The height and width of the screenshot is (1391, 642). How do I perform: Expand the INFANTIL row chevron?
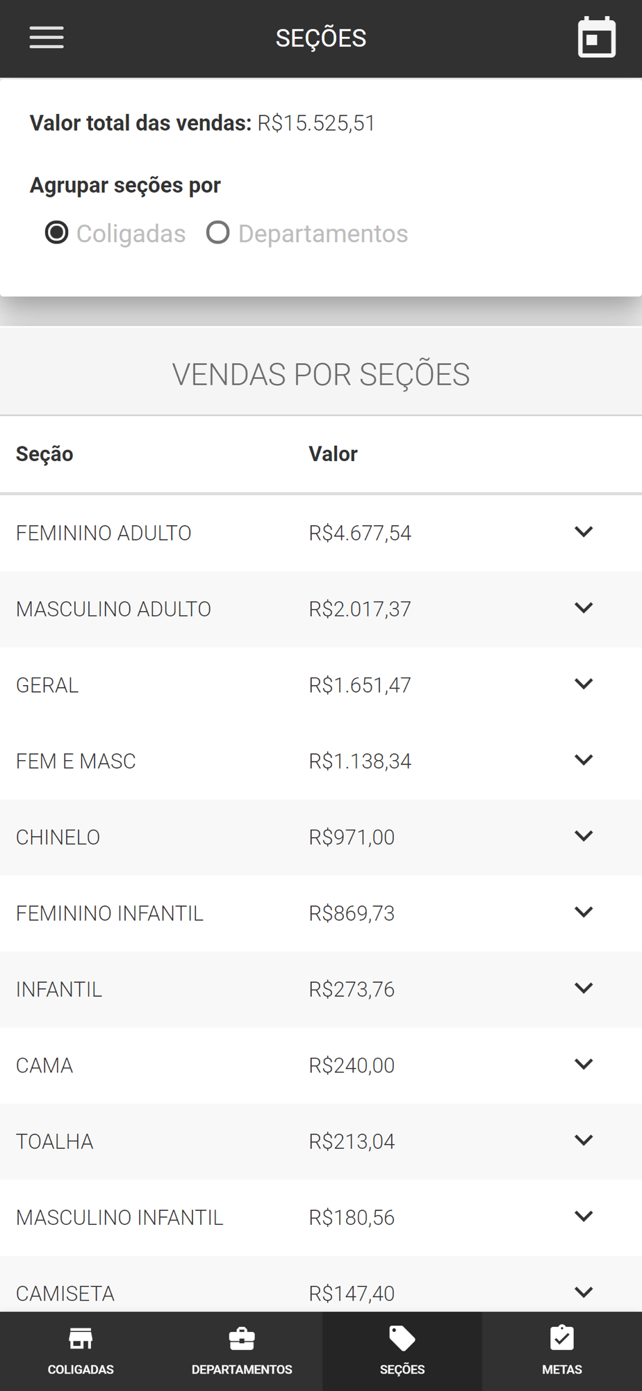584,988
